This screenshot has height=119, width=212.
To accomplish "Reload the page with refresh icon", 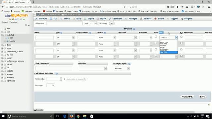I will [125, 7].
